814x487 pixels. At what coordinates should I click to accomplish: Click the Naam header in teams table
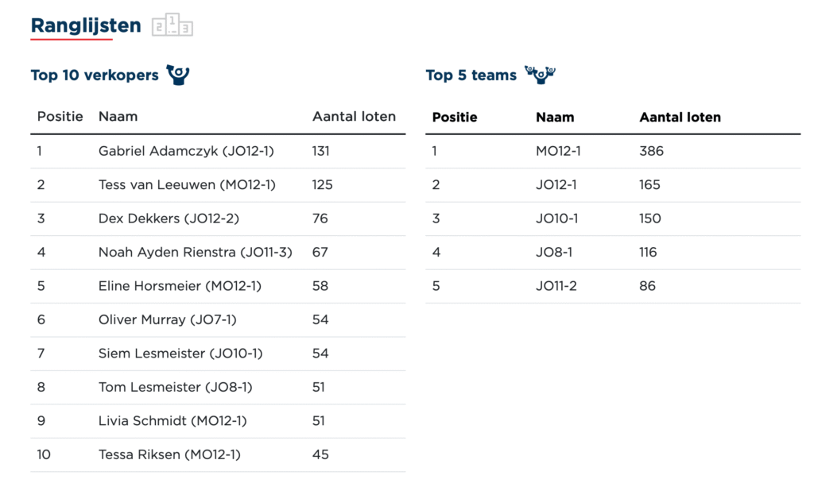pos(555,118)
